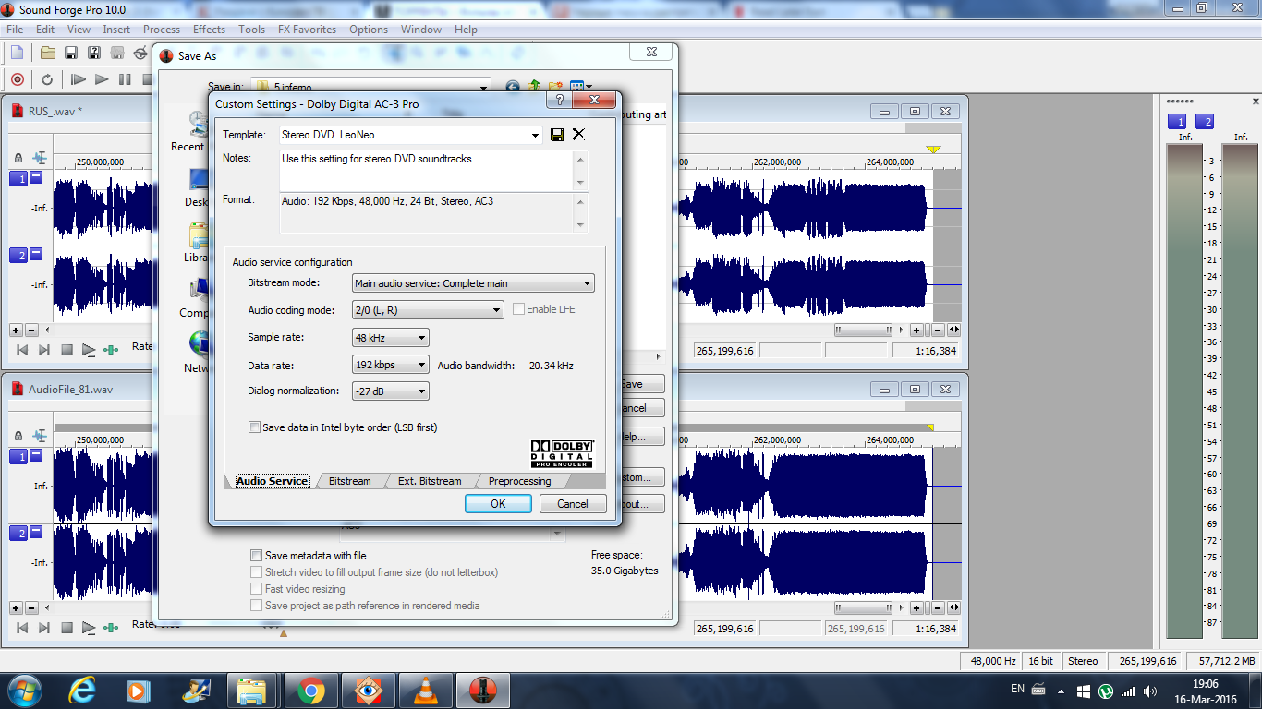Click the red Record button in transport bar
Screen dimensions: 1262x709
point(17,79)
